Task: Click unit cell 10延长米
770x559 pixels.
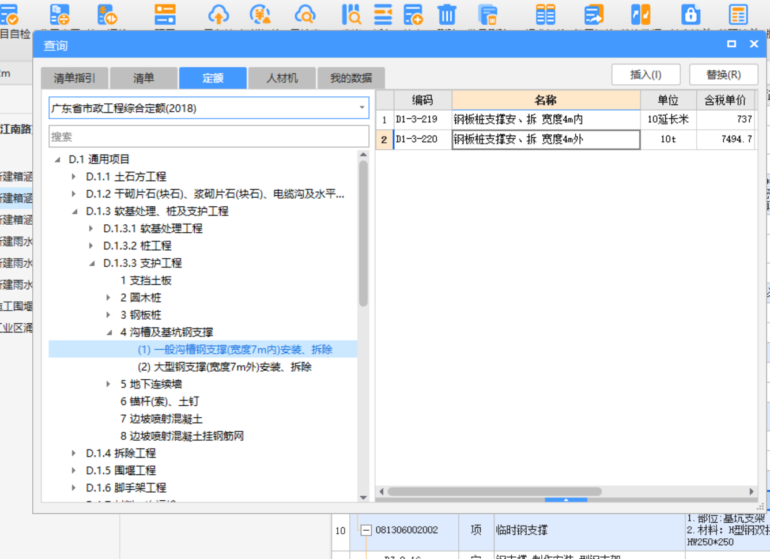Action: [x=668, y=119]
